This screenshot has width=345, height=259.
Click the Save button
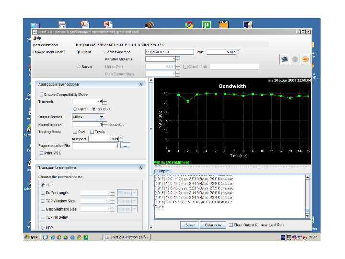(189, 224)
